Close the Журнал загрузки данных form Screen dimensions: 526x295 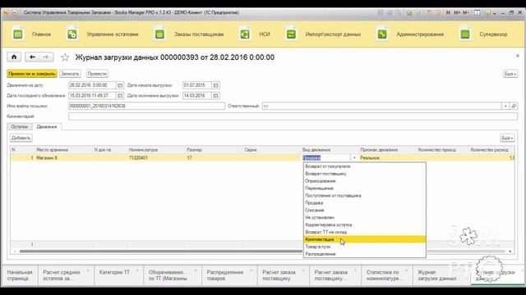517,56
